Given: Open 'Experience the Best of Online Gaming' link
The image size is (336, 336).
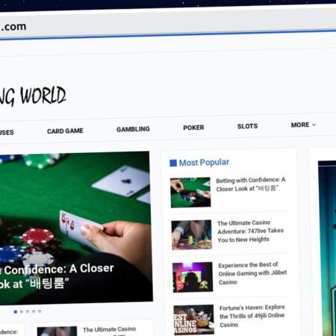Looking at the screenshot, I should tap(252, 273).
